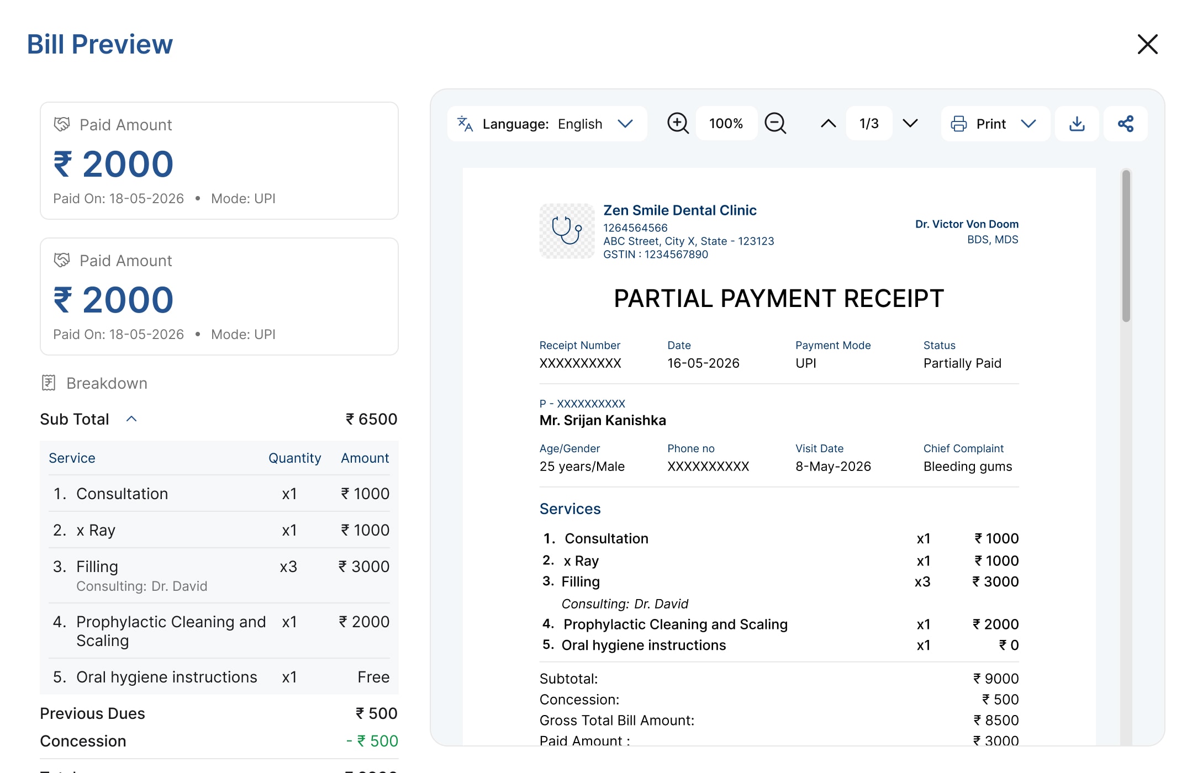Click Age/Gender 25 years/Male value
This screenshot has width=1192, height=773.
(582, 467)
